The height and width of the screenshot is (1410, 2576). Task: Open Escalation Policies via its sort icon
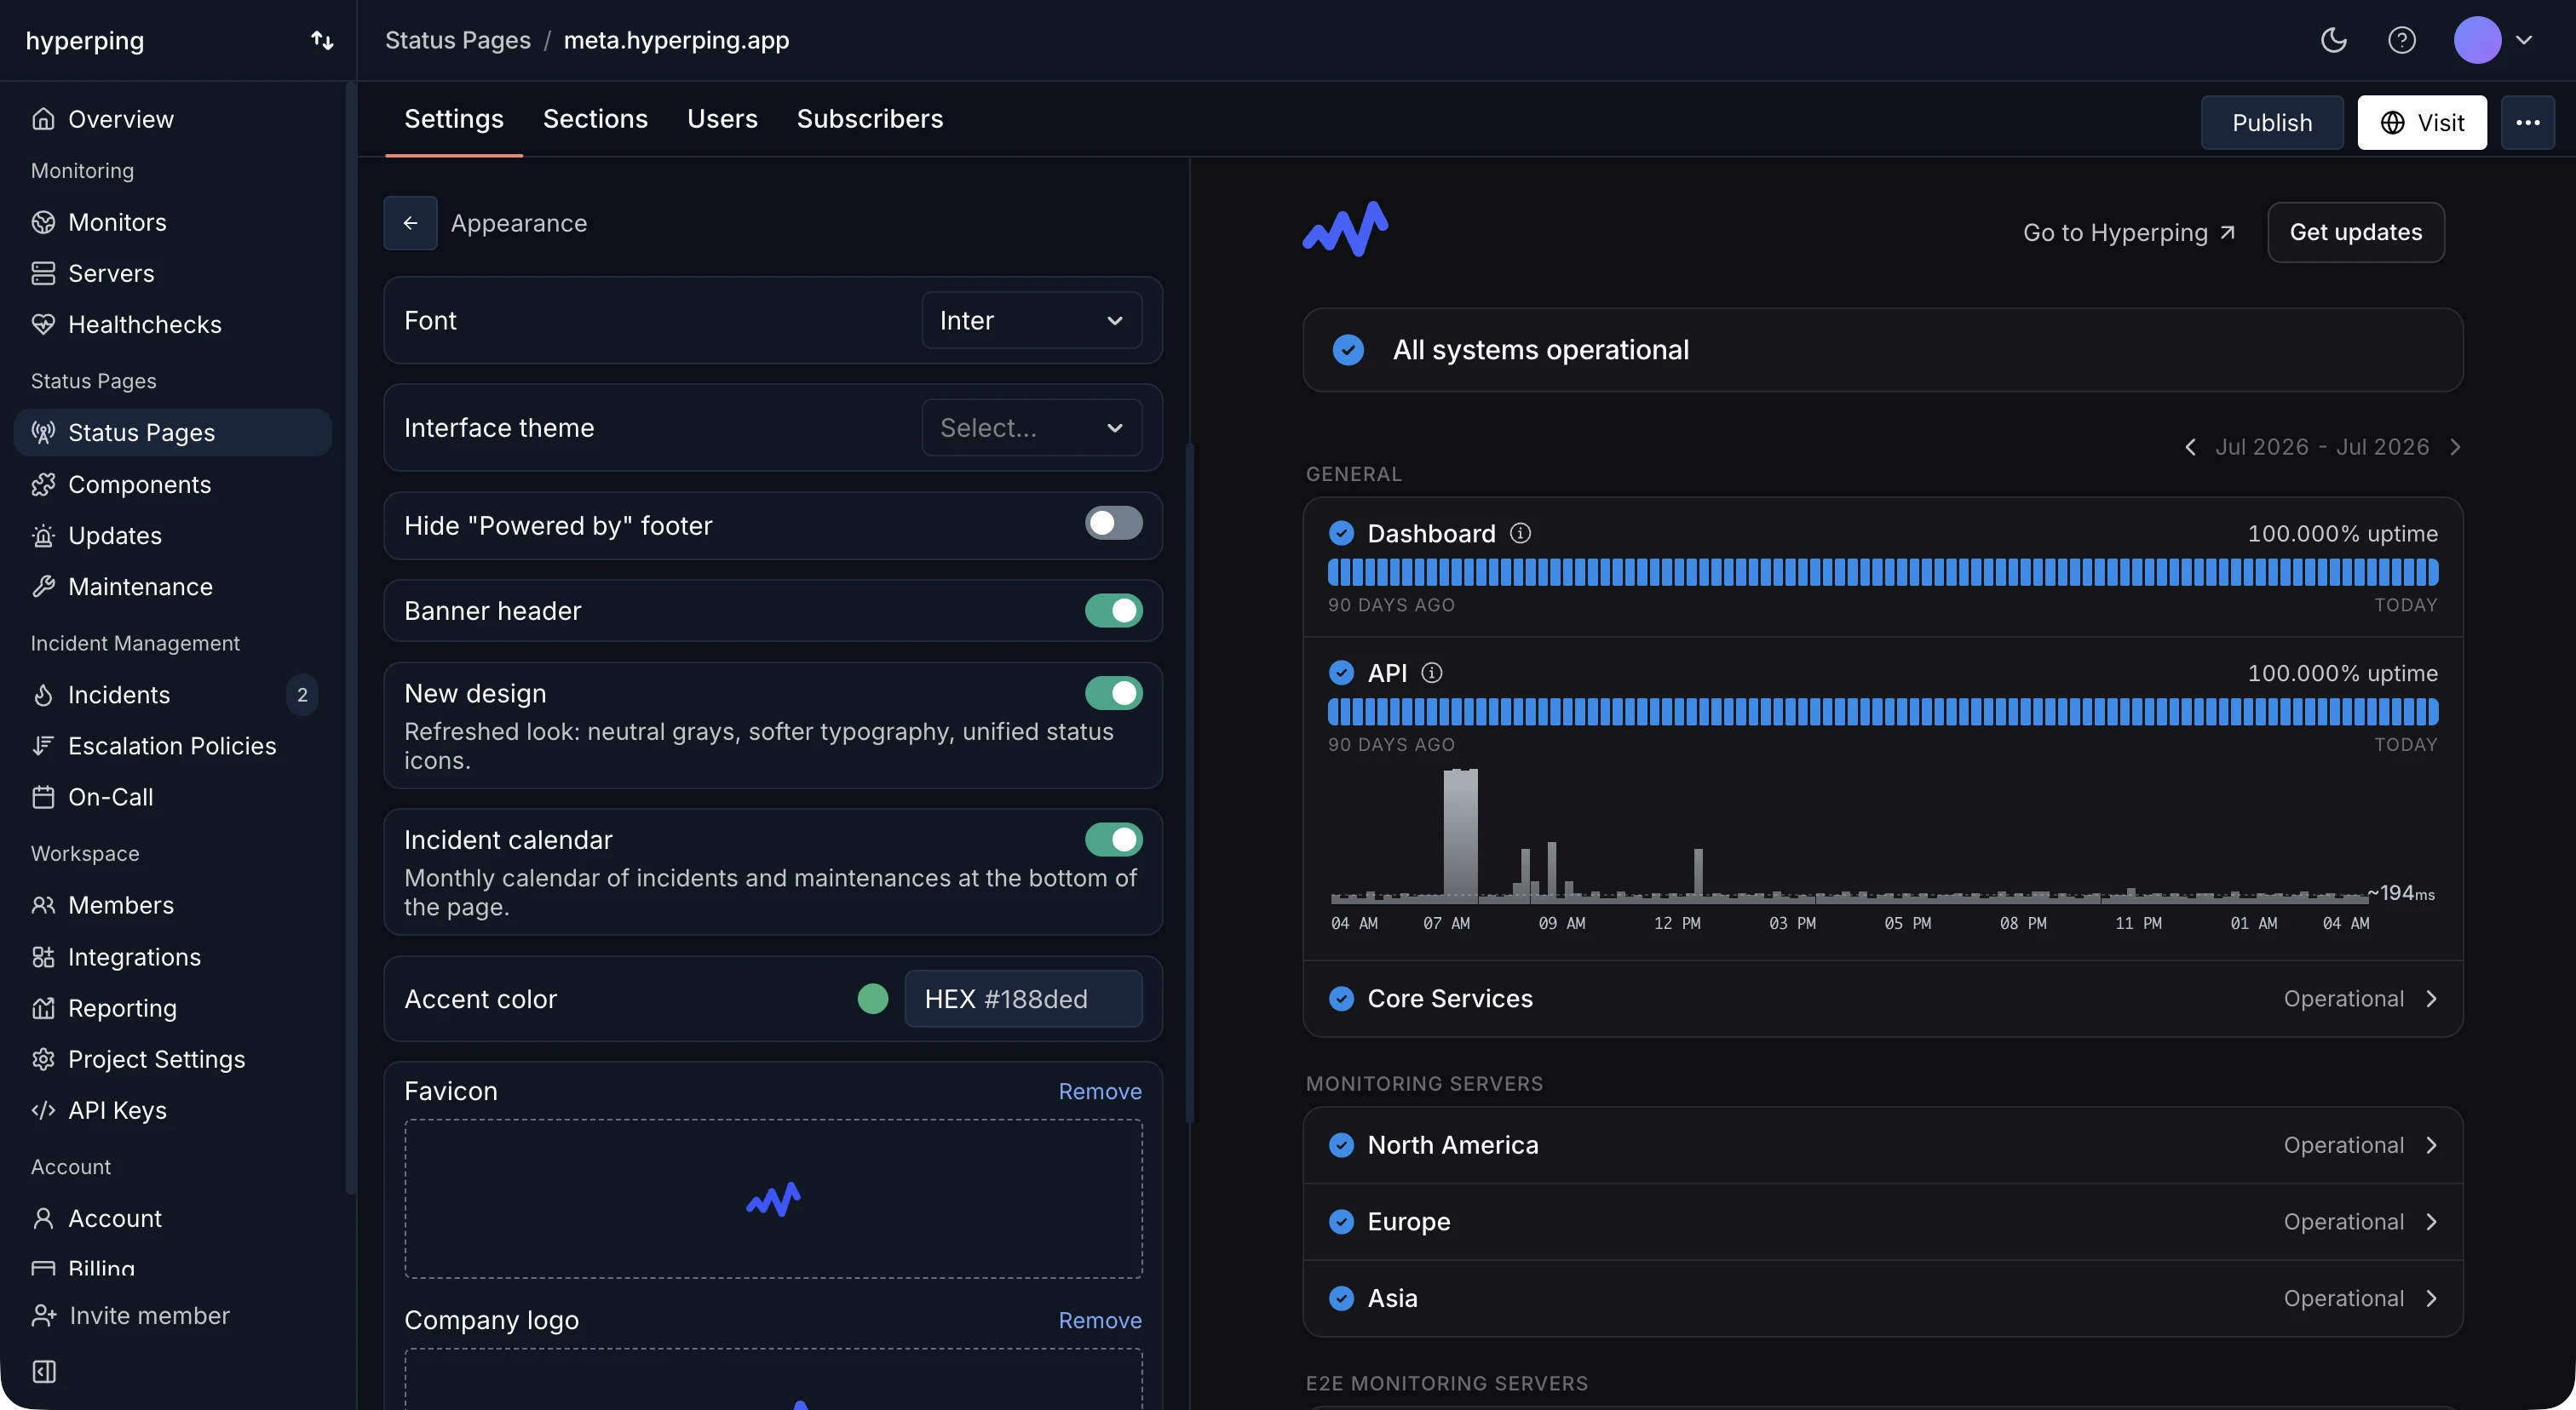click(x=43, y=746)
